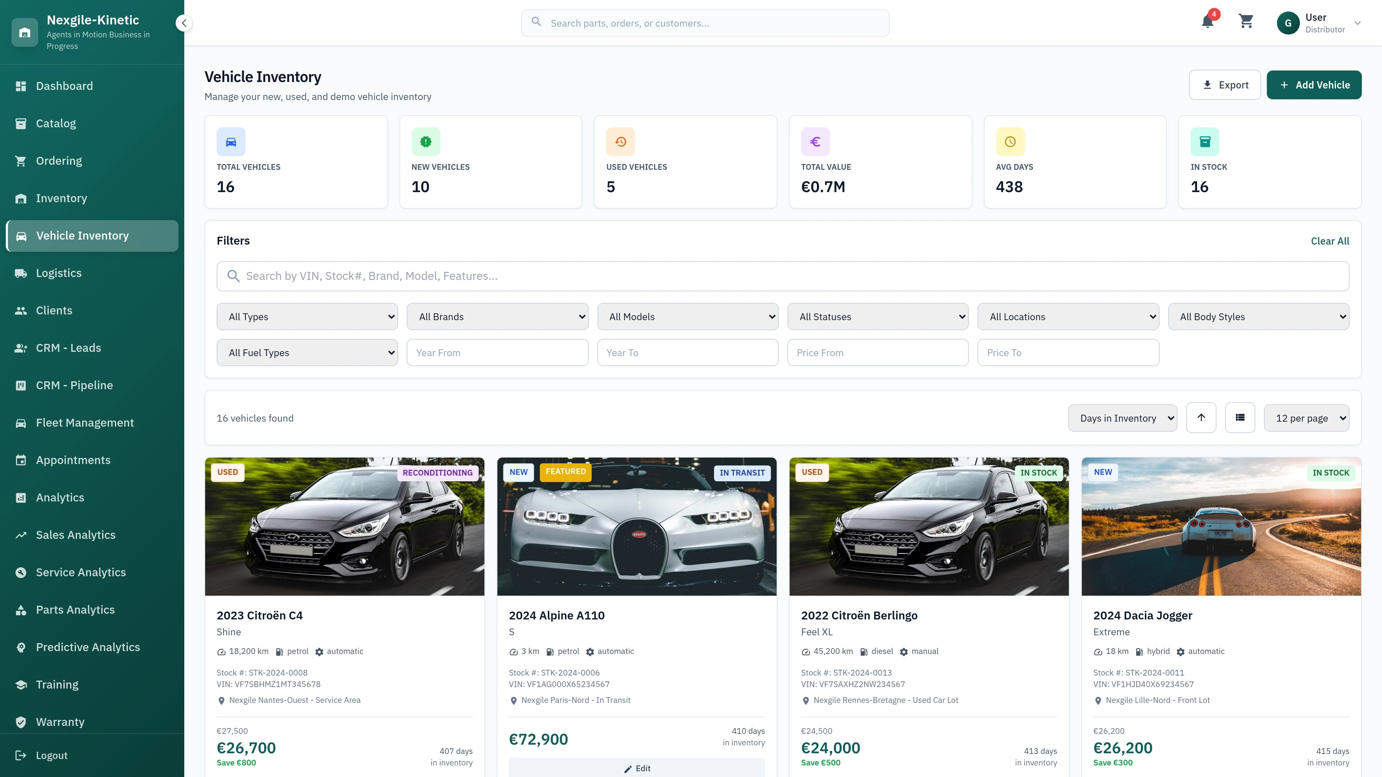Open CRM - Leads from the sidebar
The height and width of the screenshot is (777, 1382).
pos(68,347)
